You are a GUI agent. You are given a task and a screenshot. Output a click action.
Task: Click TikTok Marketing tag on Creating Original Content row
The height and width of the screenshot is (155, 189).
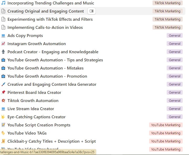coord(167,11)
